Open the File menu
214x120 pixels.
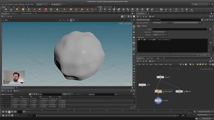tap(3, 4)
